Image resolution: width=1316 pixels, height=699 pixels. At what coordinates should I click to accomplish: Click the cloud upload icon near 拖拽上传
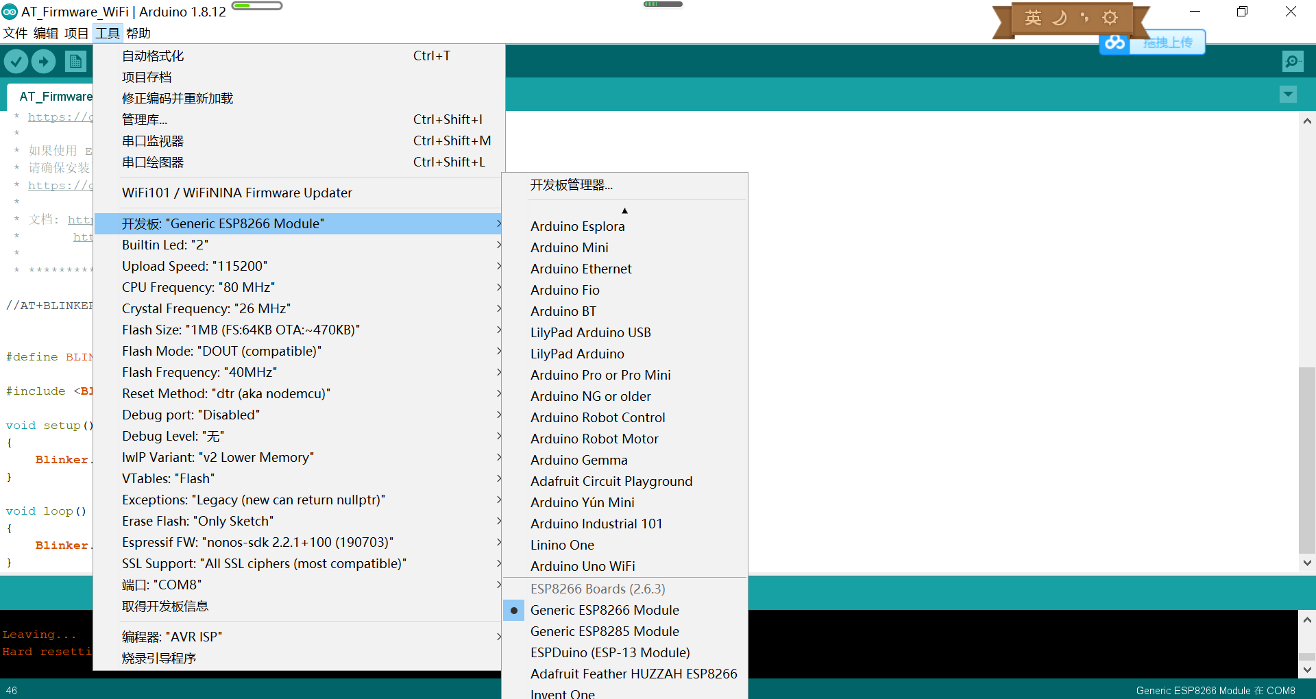click(x=1114, y=42)
